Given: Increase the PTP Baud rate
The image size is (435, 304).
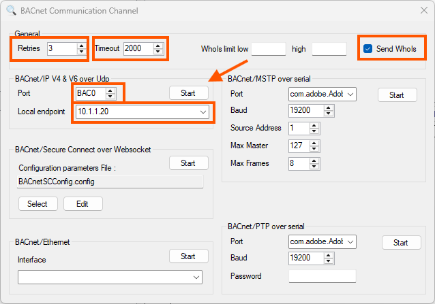Looking at the screenshot, I should pos(329,255).
